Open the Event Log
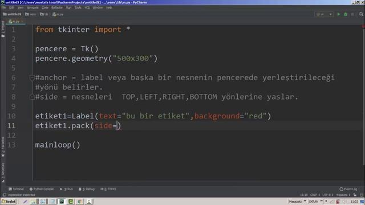This screenshot has height=205, width=365. (x=348, y=189)
